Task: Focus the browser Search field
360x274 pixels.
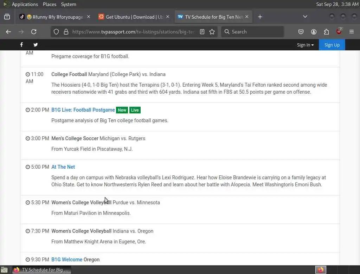Action: tap(252, 32)
